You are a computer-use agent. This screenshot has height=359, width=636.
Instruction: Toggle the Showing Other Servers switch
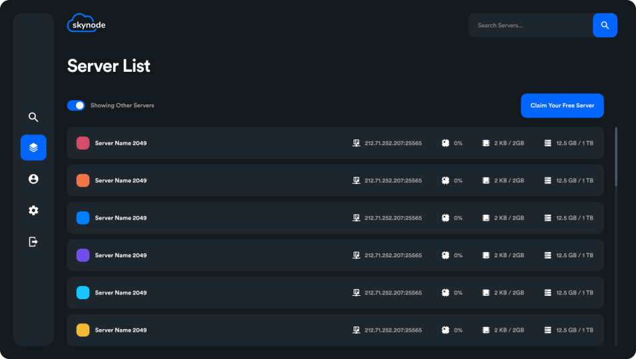tap(76, 105)
